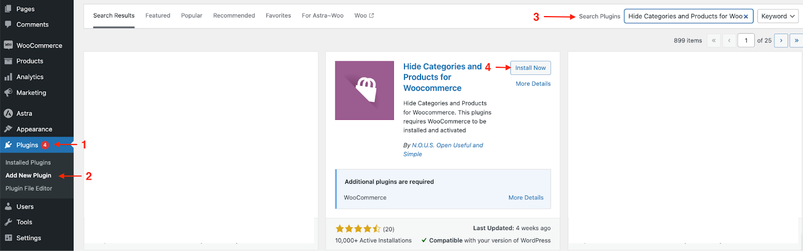
Task: Click the Comments speech bubble icon
Action: (x=8, y=24)
